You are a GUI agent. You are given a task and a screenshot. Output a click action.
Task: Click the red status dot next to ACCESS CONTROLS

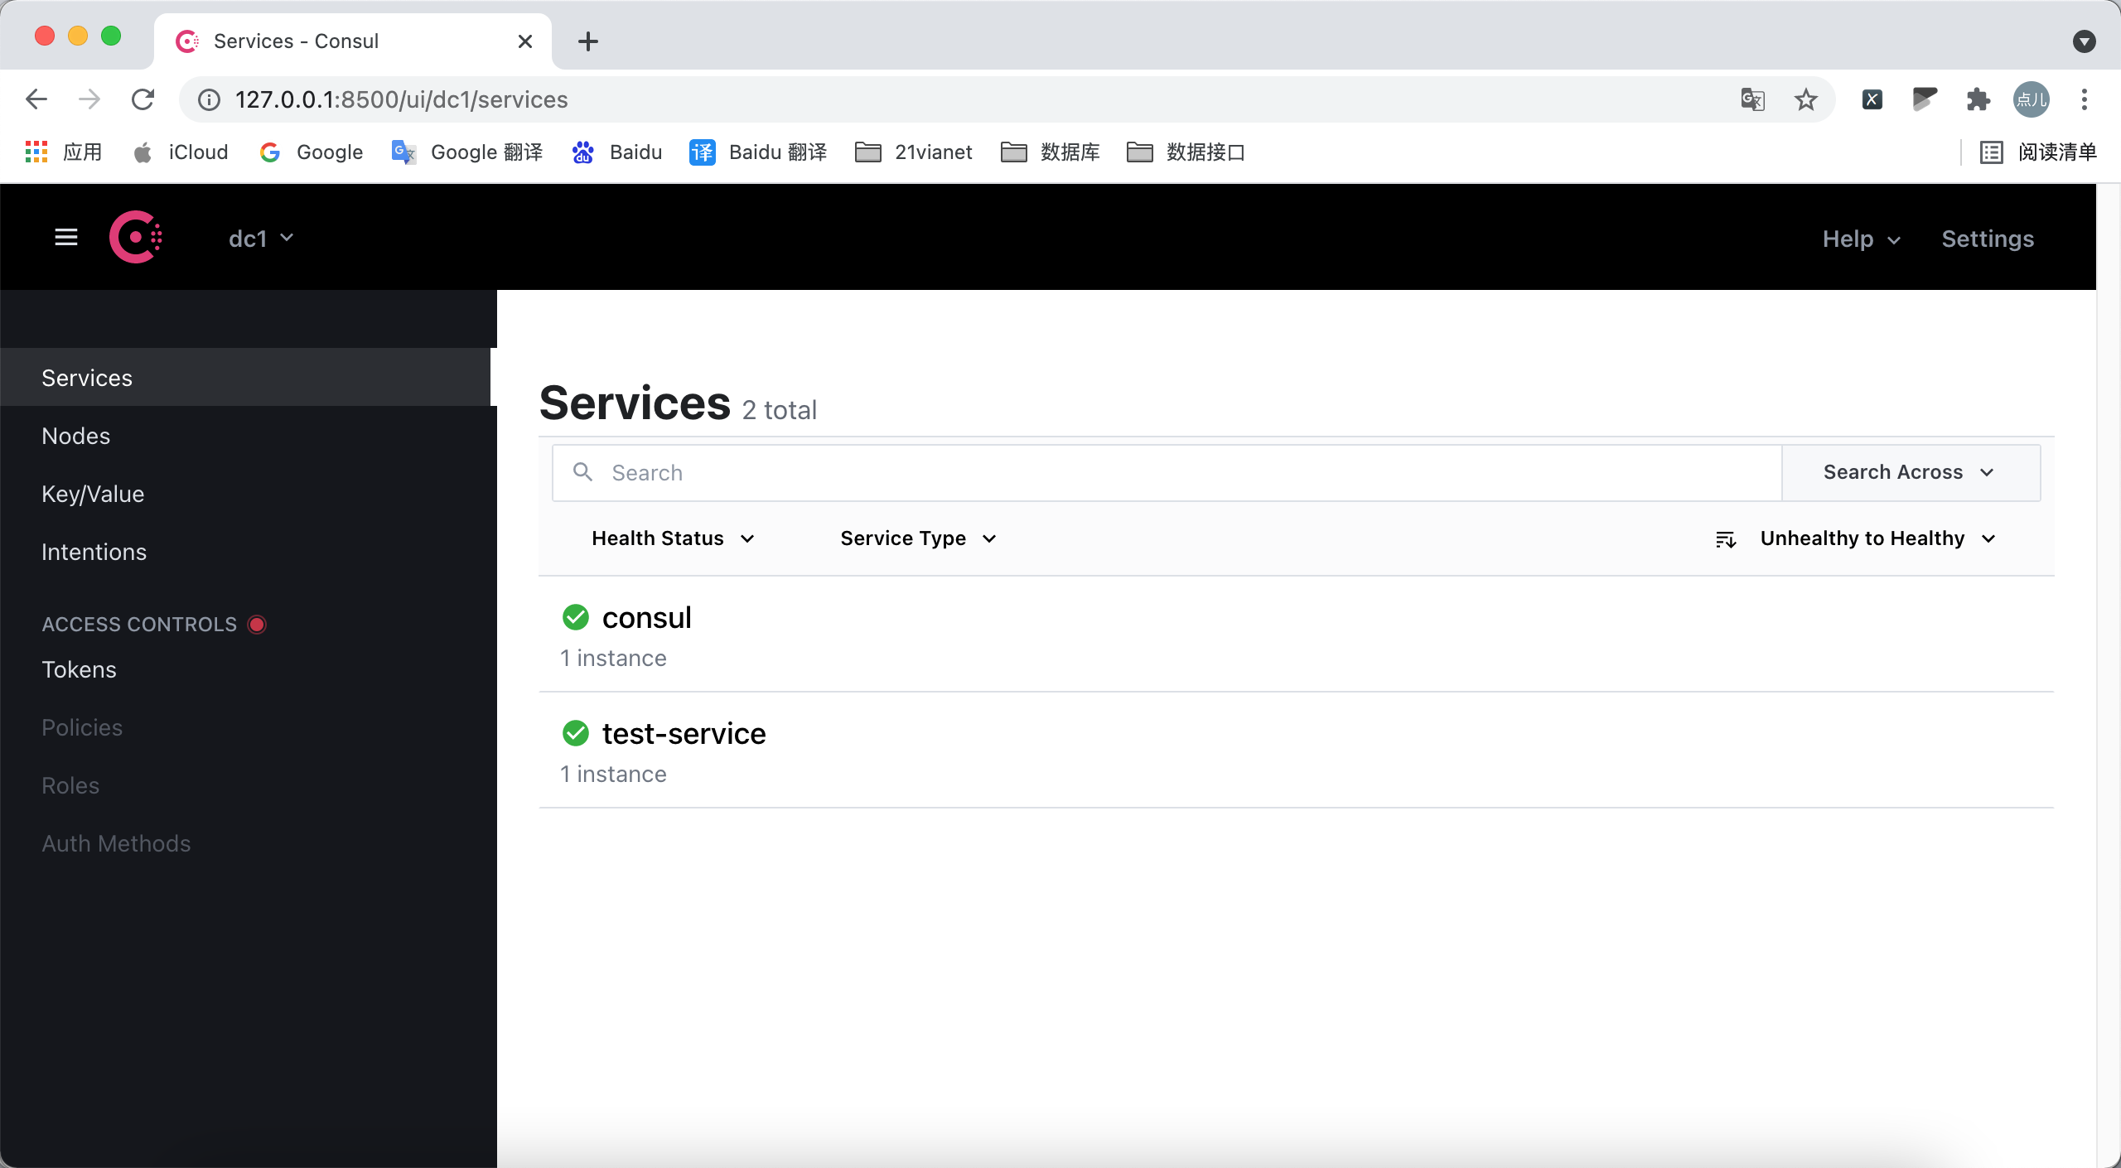point(257,624)
